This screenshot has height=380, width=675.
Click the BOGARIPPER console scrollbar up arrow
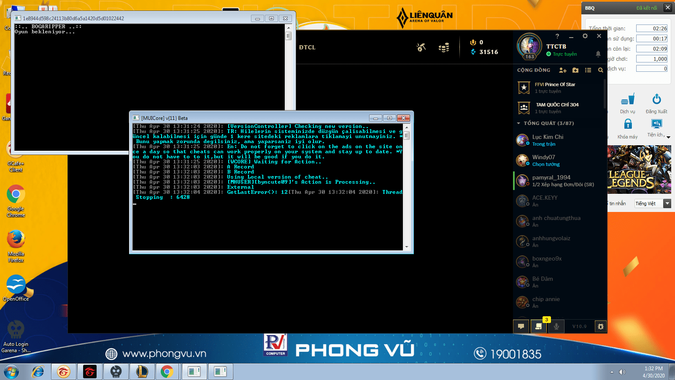[x=289, y=27]
